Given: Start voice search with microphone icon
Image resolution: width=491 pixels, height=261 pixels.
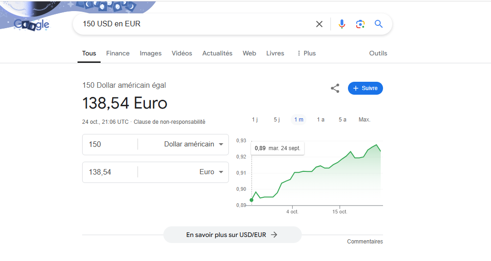Looking at the screenshot, I should (x=341, y=24).
